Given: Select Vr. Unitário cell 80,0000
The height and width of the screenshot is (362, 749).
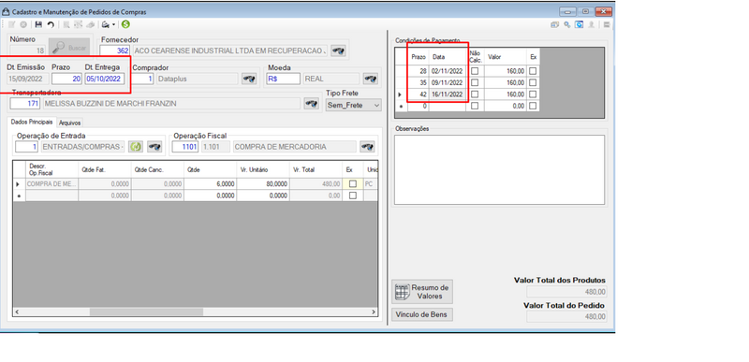Looking at the screenshot, I should pyautogui.click(x=262, y=183).
